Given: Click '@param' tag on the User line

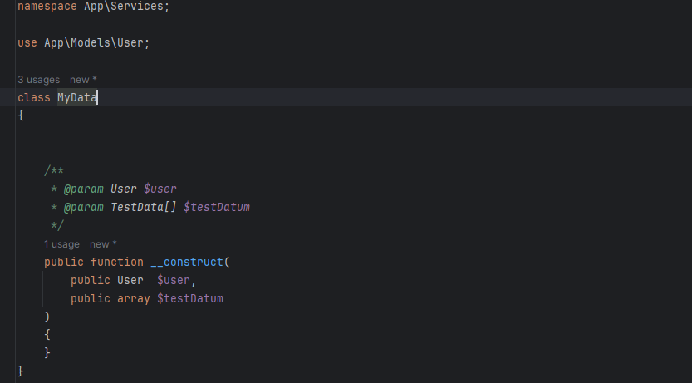Looking at the screenshot, I should [84, 189].
